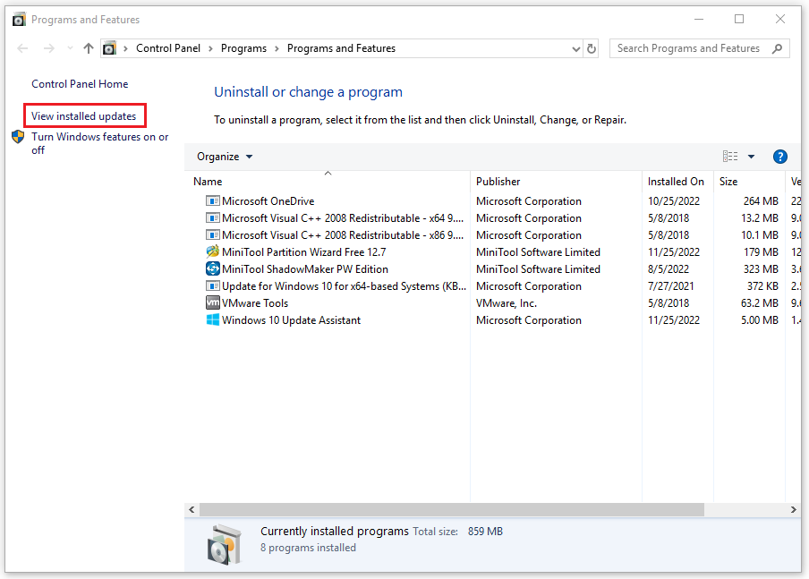This screenshot has height=579, width=809.
Task: Click the 7/27/2021 installed date
Action: tap(670, 285)
